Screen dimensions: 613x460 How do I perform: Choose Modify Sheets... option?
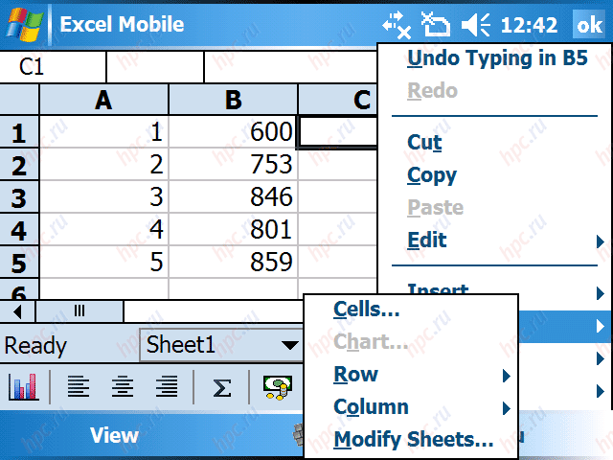coord(414,440)
